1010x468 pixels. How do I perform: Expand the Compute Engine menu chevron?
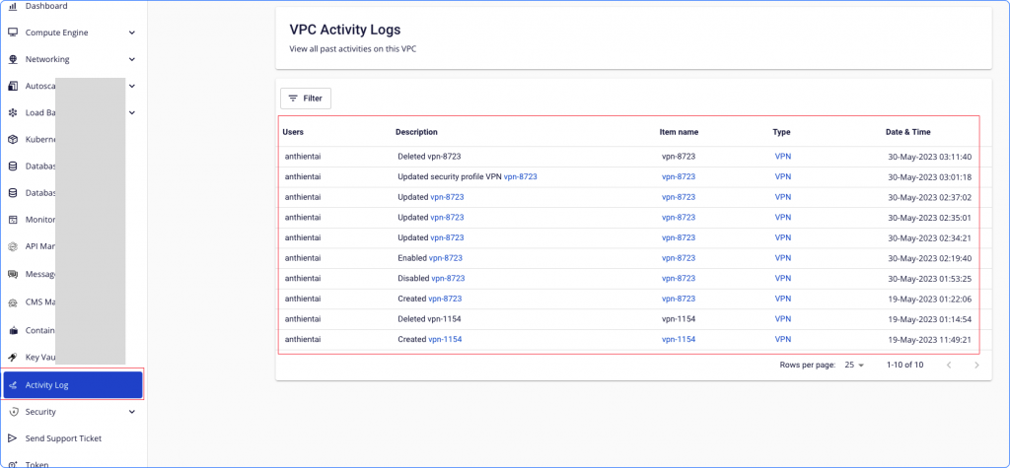click(x=132, y=33)
